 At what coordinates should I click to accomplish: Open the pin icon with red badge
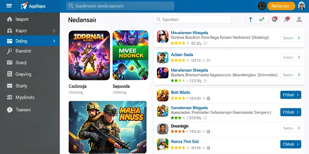[287, 19]
